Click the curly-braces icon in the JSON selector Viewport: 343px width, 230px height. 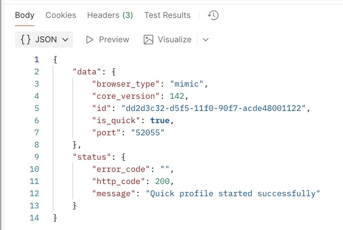coord(26,40)
